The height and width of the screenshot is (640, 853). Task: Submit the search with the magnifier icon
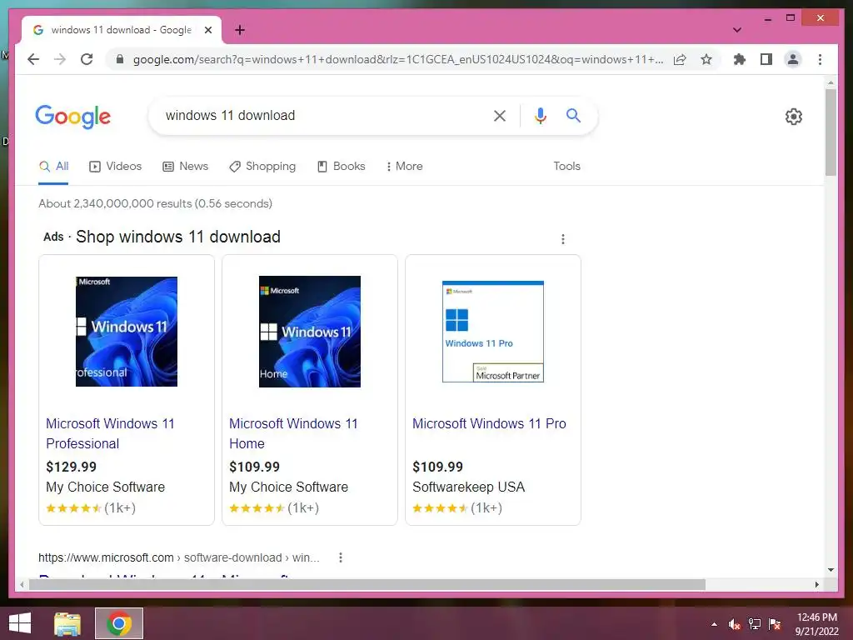tap(573, 115)
